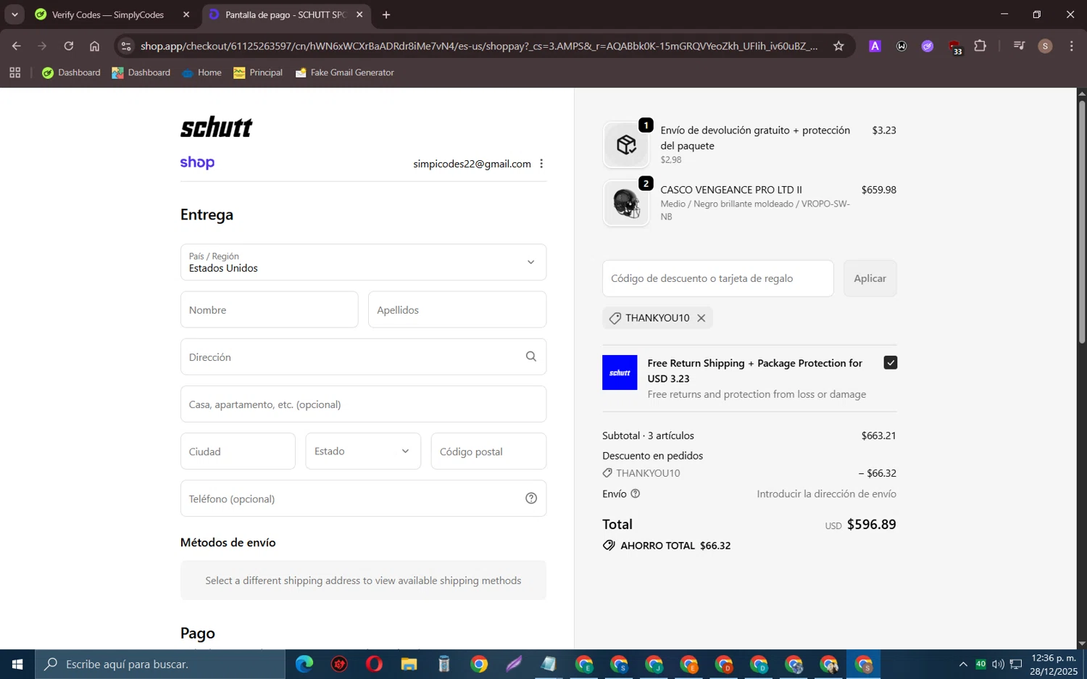Click the Ciudad input field
The width and height of the screenshot is (1087, 679).
click(238, 451)
